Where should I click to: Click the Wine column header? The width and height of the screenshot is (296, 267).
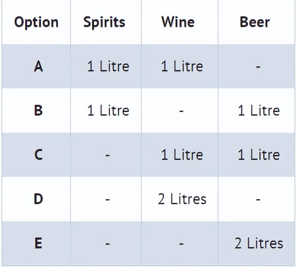pos(178,22)
